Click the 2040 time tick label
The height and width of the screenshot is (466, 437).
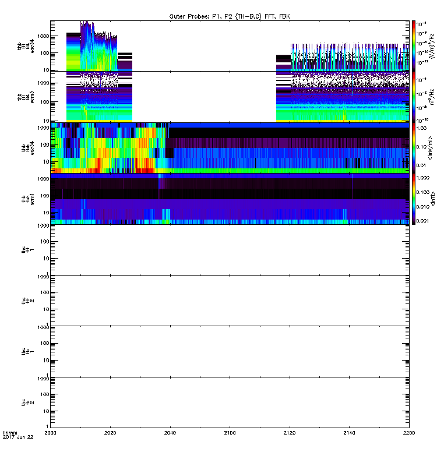point(170,433)
